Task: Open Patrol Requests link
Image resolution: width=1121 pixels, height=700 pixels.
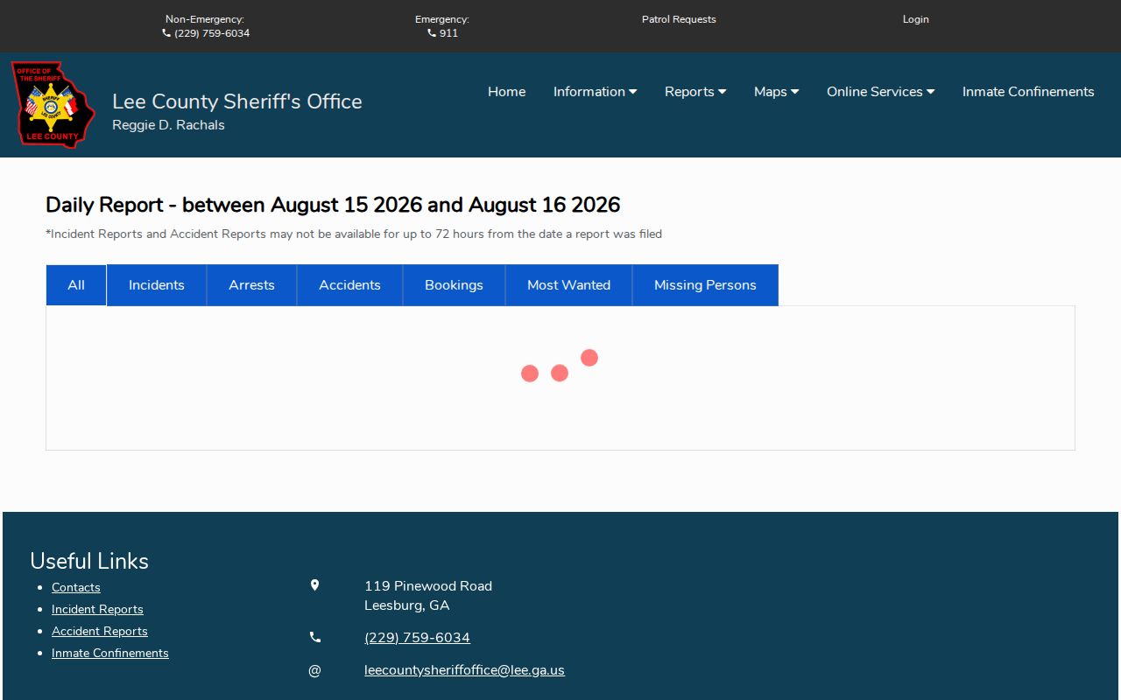Action: 679,19
